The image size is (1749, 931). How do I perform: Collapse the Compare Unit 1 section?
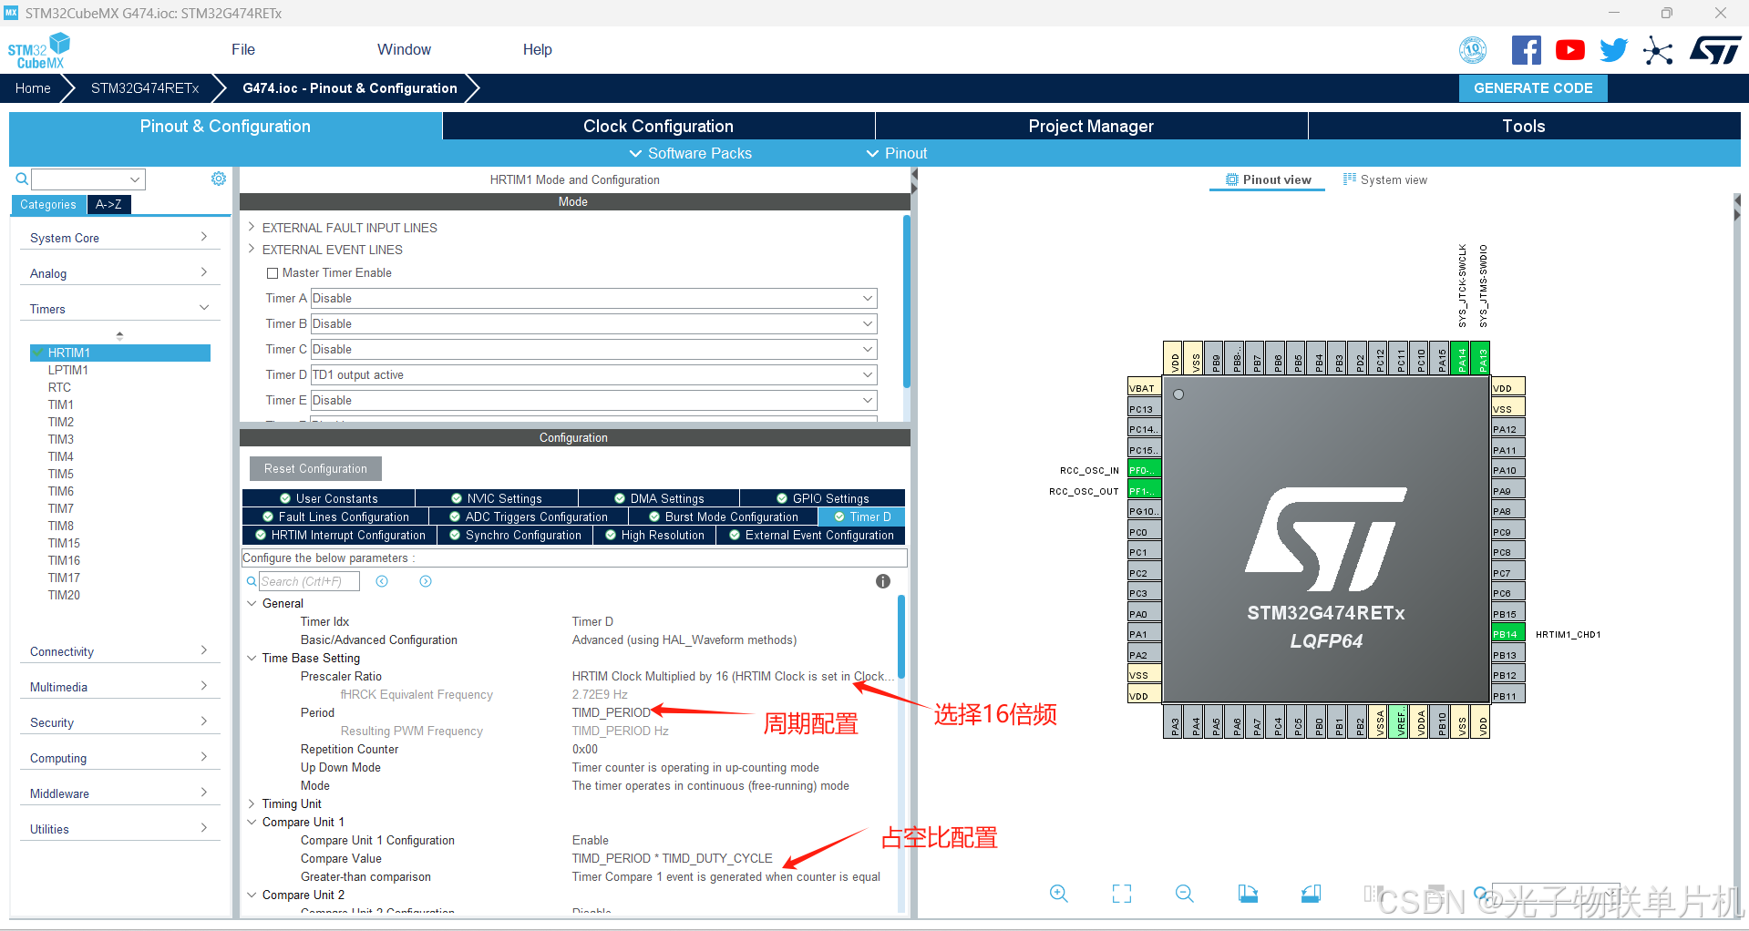click(x=252, y=822)
